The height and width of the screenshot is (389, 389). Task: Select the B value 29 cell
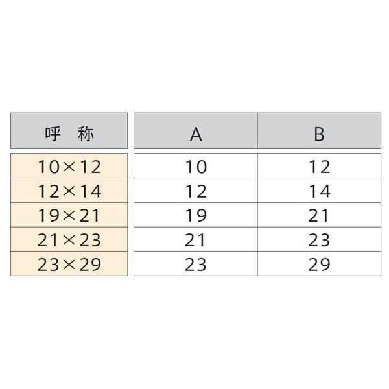(319, 263)
